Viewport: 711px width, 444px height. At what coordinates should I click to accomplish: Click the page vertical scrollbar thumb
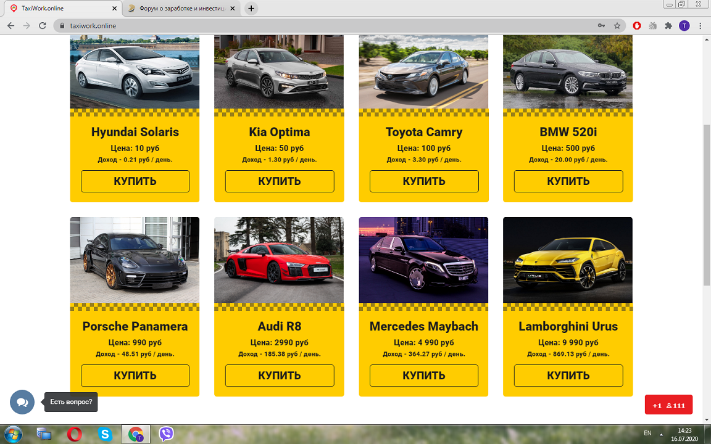[x=707, y=205]
